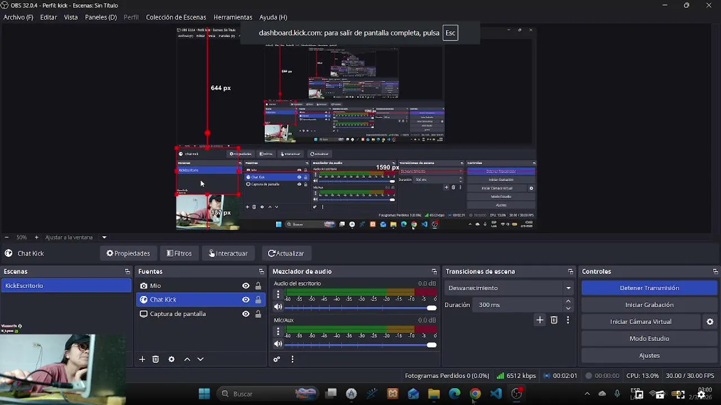The height and width of the screenshot is (405, 721).
Task: Pop out the Controles dock
Action: (715, 272)
